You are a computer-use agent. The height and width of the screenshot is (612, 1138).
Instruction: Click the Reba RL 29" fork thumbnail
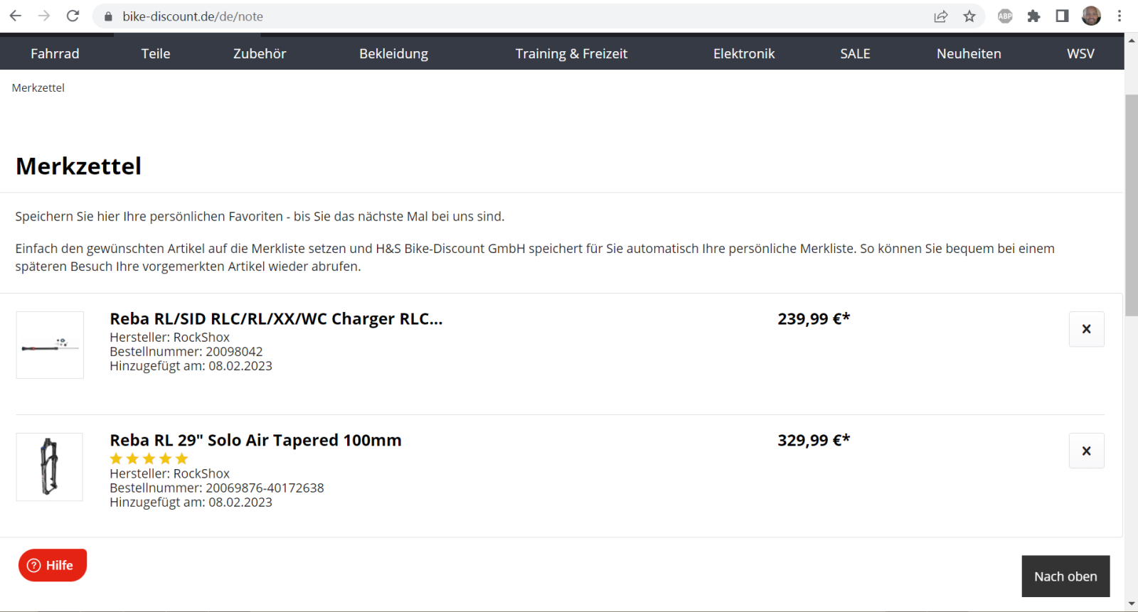click(50, 467)
